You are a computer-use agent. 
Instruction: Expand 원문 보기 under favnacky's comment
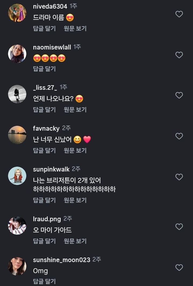coord(75,151)
